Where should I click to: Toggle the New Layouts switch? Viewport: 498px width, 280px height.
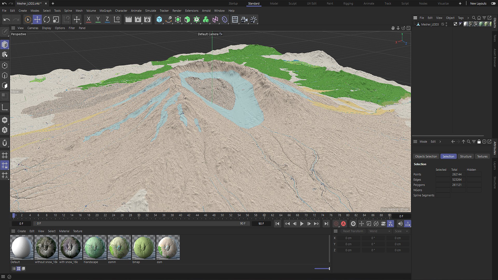click(x=493, y=4)
